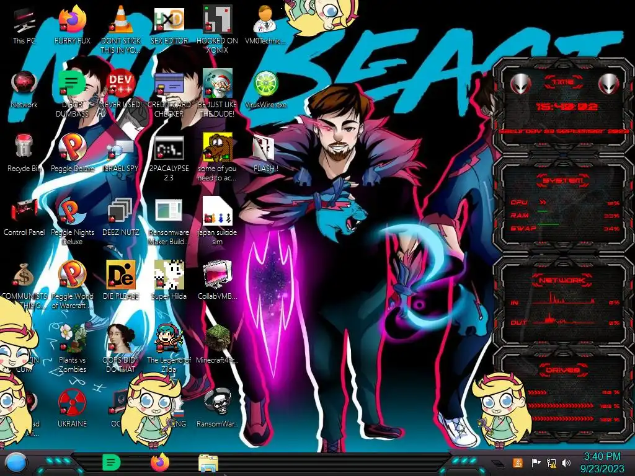Launch The Legend of Zilda
The width and height of the screenshot is (635, 476).
pyautogui.click(x=169, y=349)
